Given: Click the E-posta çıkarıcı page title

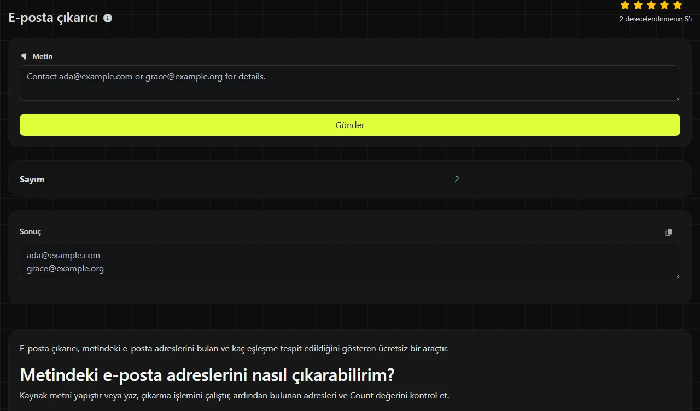Looking at the screenshot, I should click(x=53, y=18).
